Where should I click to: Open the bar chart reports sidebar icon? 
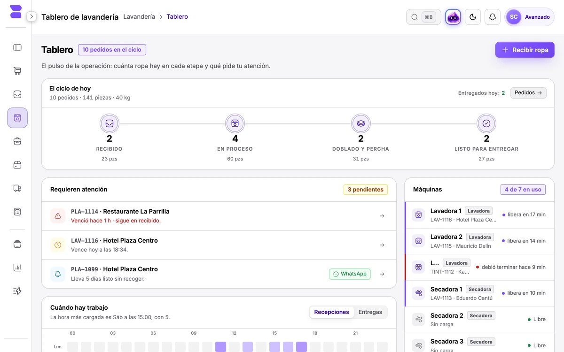pyautogui.click(x=17, y=268)
